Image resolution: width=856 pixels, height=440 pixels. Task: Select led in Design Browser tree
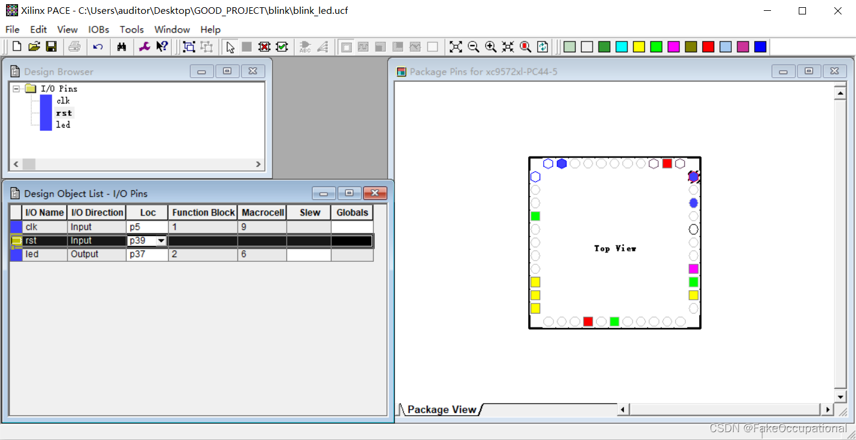point(63,125)
